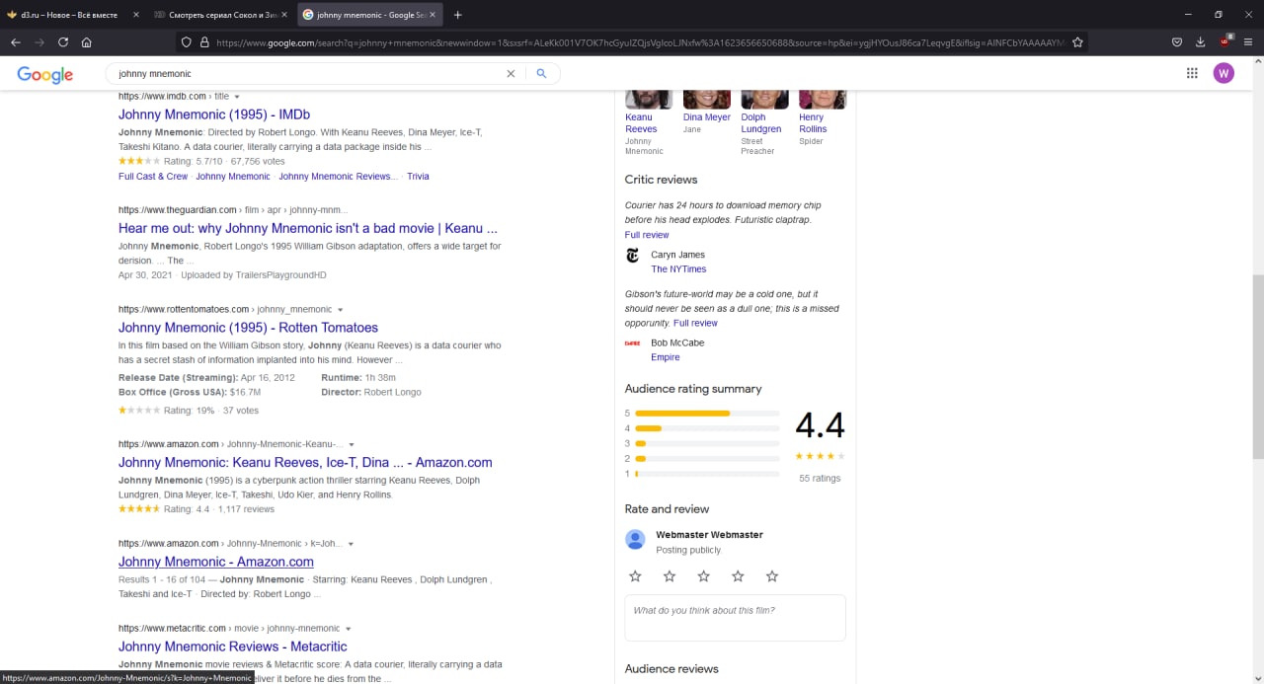Image resolution: width=1264 pixels, height=684 pixels.
Task: Open Johnny Mnemonic: Keanu Reeves Amazon result
Action: click(x=305, y=462)
